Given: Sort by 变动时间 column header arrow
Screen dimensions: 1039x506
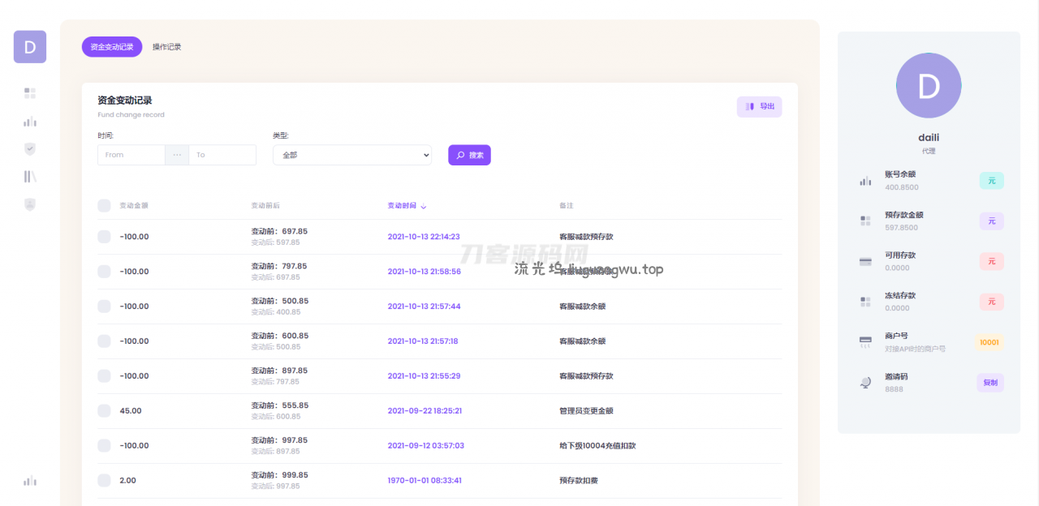Looking at the screenshot, I should (424, 206).
